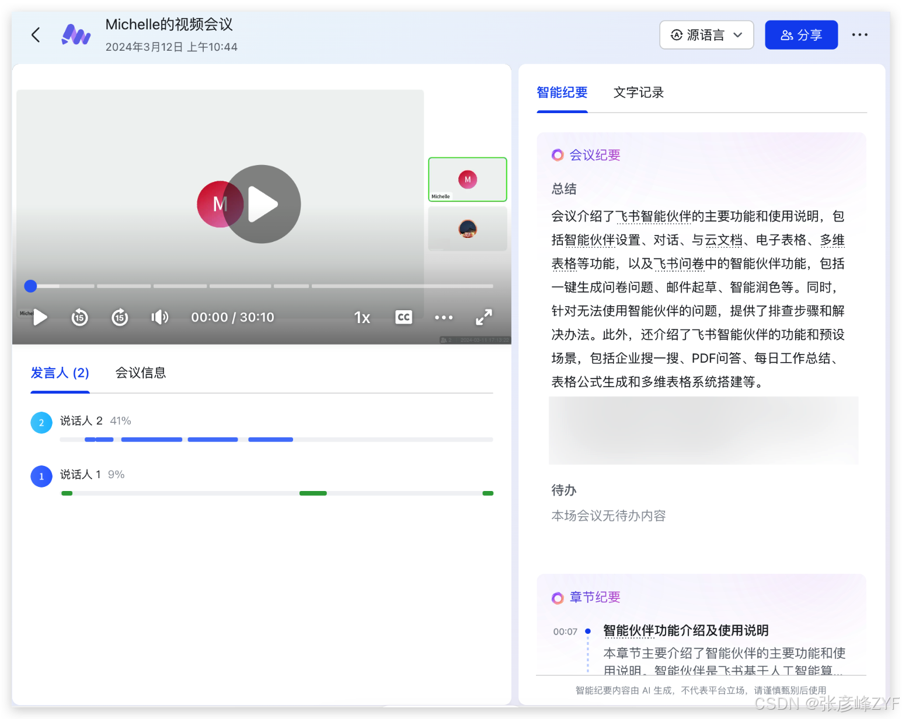Open the 智能伙伴功能介绍及使用说明 chapter
The height and width of the screenshot is (719, 902).
[x=686, y=630]
